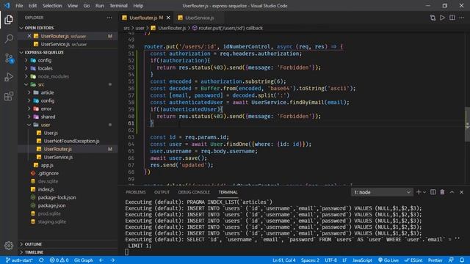470x264 pixels.
Task: Open the Selection menu
Action: pos(52,6)
